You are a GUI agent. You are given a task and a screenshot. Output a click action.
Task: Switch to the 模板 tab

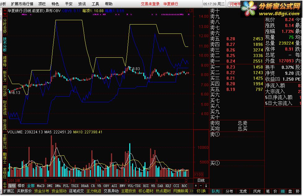click(x=21, y=186)
